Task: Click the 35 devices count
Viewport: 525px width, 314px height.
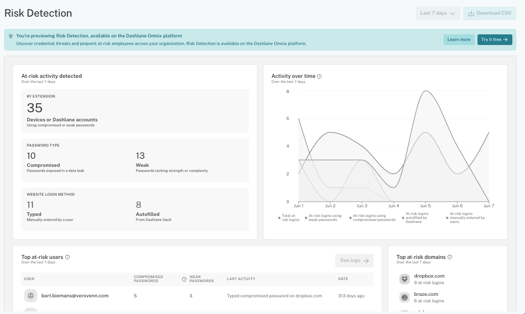Action: tap(34, 108)
